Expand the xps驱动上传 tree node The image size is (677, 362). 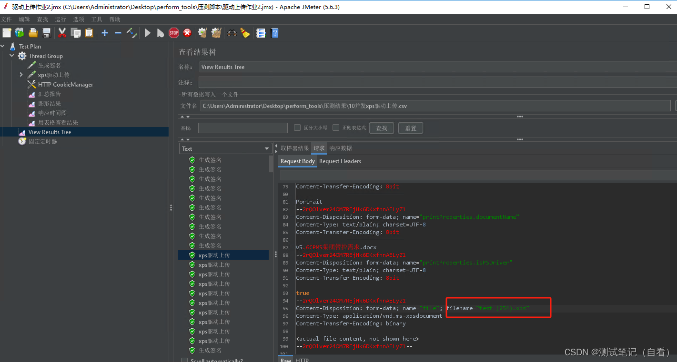pyautogui.click(x=21, y=75)
